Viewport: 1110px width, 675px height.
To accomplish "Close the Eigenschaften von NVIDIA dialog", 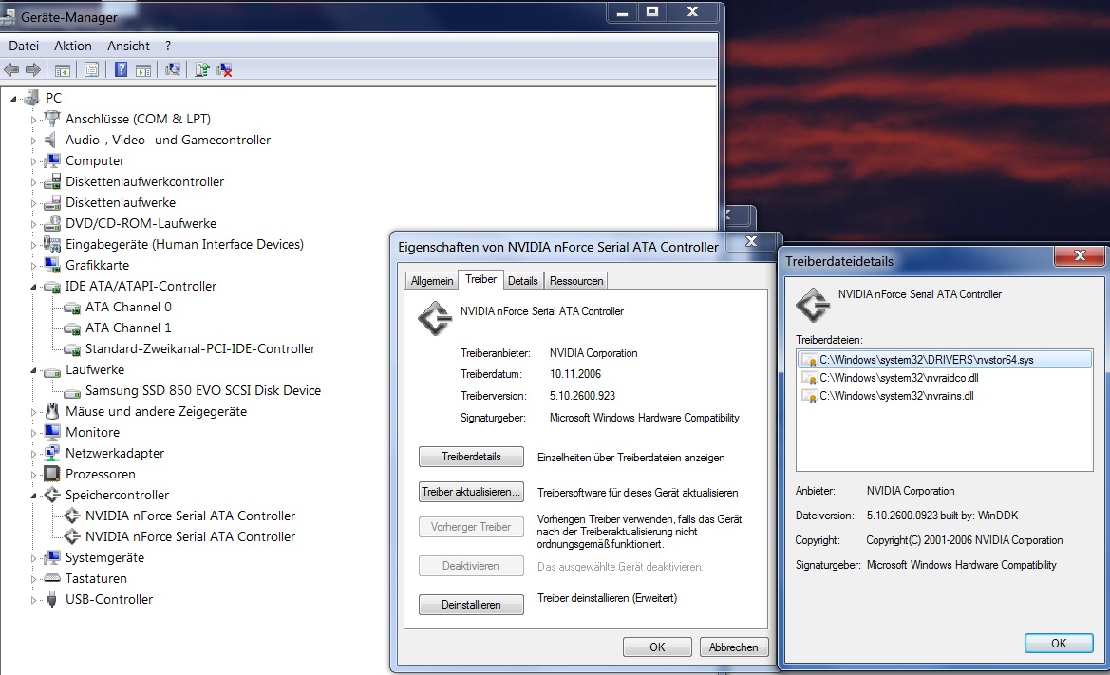I will pos(752,242).
